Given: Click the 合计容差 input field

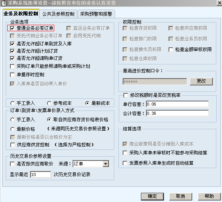Looking at the screenshot, I should [177, 113].
